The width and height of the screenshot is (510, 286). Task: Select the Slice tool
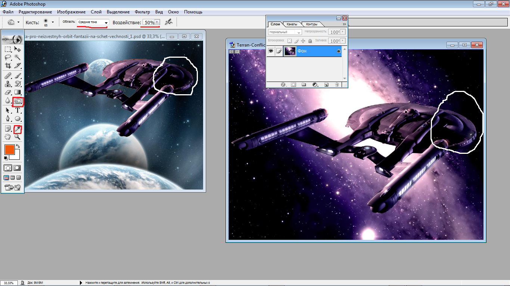point(18,66)
